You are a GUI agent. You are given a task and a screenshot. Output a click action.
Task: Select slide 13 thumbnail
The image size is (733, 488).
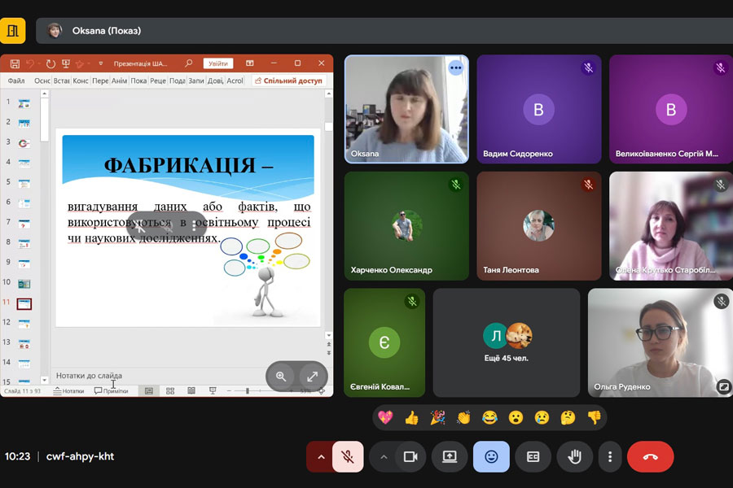pyautogui.click(x=24, y=344)
